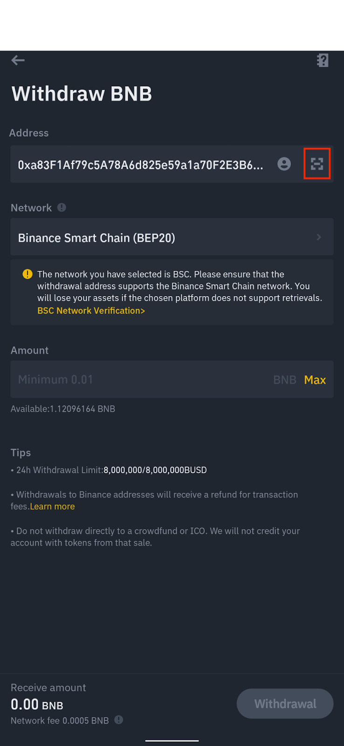Tap the QR code scan icon

pyautogui.click(x=317, y=164)
